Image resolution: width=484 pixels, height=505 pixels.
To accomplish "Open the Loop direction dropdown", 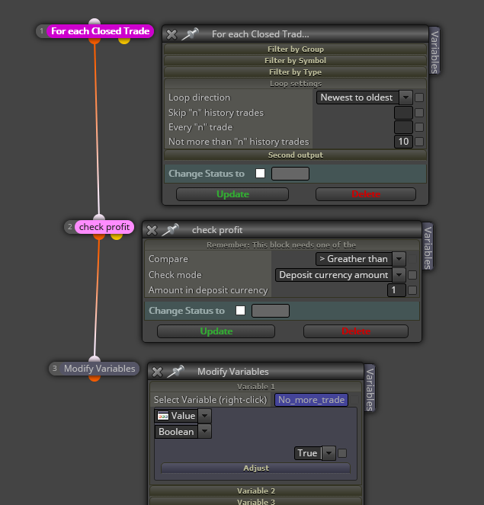I will coord(364,97).
